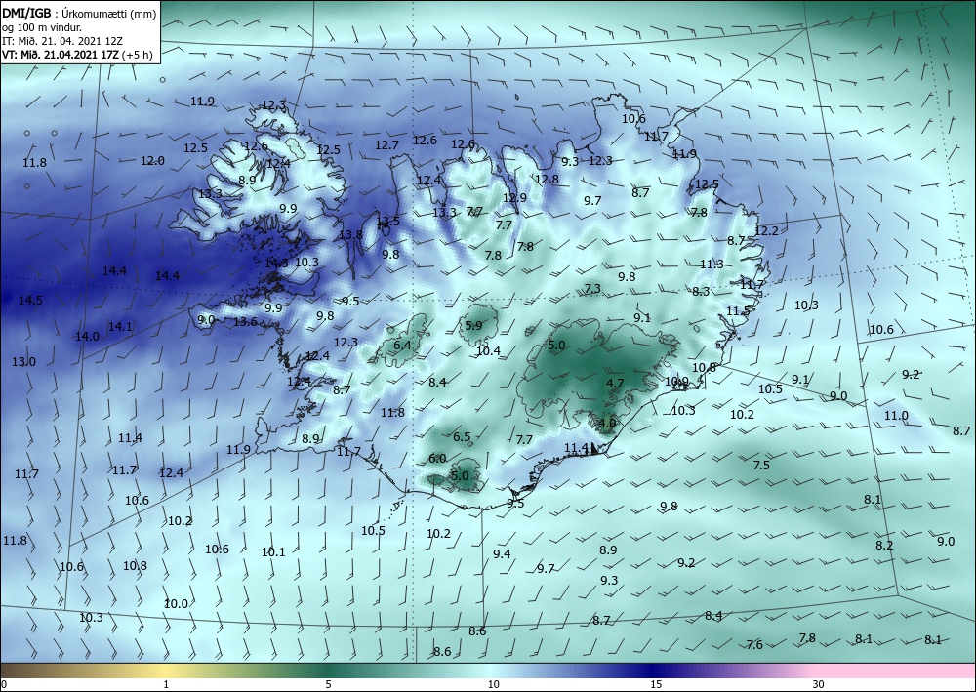Select the 10.9 value on the map
This screenshot has width=976, height=692.
pos(676,382)
